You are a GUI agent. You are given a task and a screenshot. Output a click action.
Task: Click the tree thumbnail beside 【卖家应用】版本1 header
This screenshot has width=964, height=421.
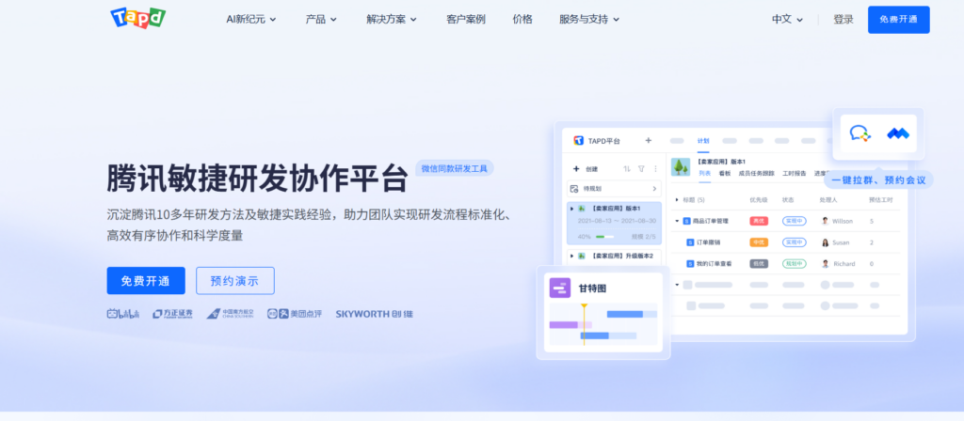(x=680, y=167)
